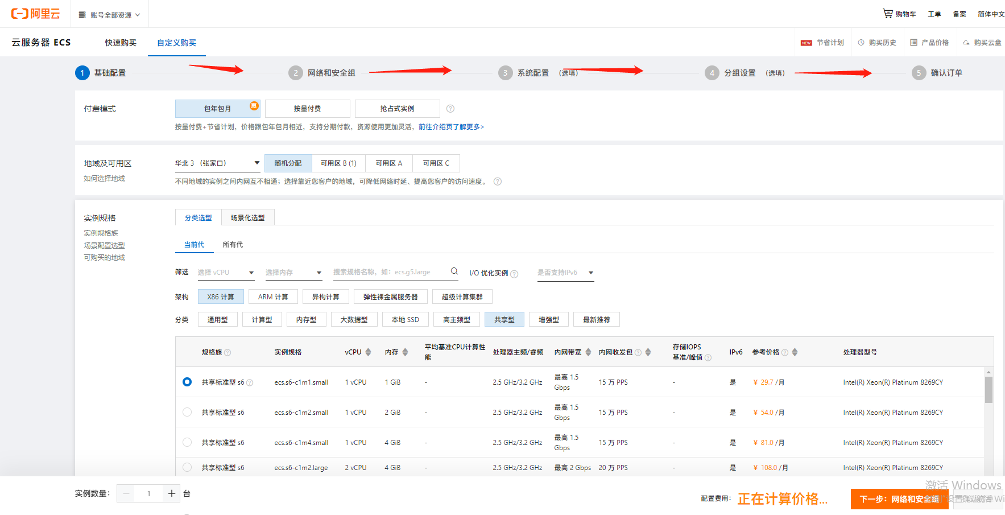The width and height of the screenshot is (1005, 515).
Task: Open 账号全部资源 dropdown
Action: [110, 15]
